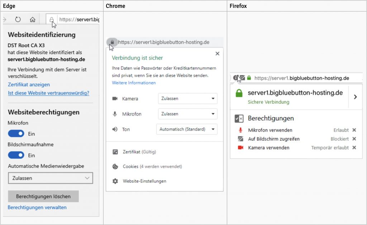The height and width of the screenshot is (225, 367).
Task: Click Temporär erlaubt status in Firefox
Action: (330, 148)
